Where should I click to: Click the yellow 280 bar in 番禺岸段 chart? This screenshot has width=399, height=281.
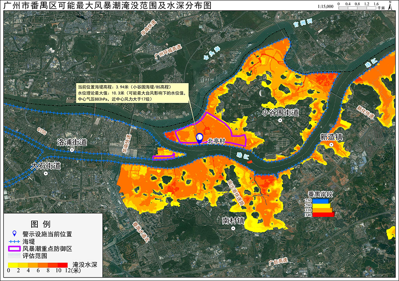point(321,205)
